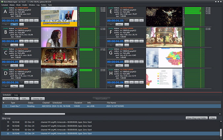This screenshot has height=140, width=223.
Task: Click the Delete Sel button
Action: tap(38, 99)
